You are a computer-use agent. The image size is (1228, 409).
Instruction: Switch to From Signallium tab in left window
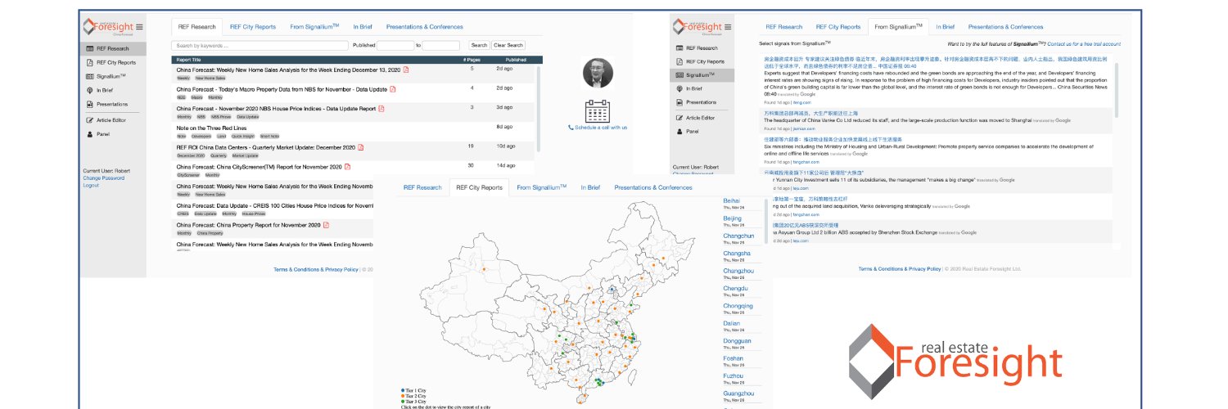click(x=314, y=27)
